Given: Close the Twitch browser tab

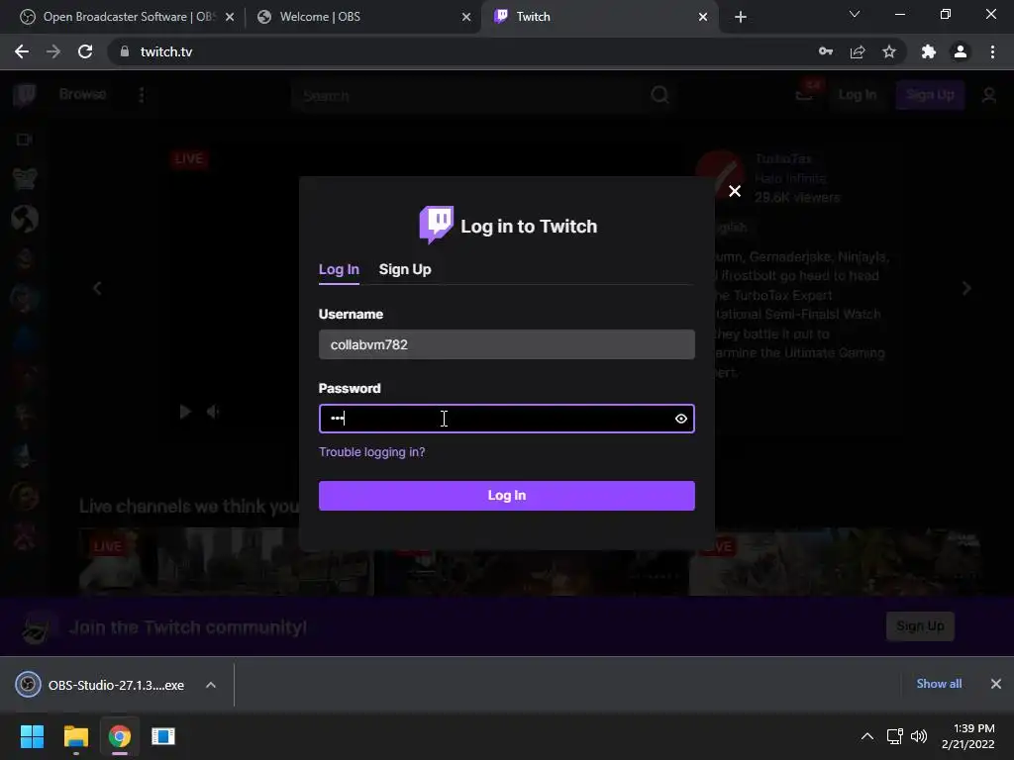Looking at the screenshot, I should (703, 17).
